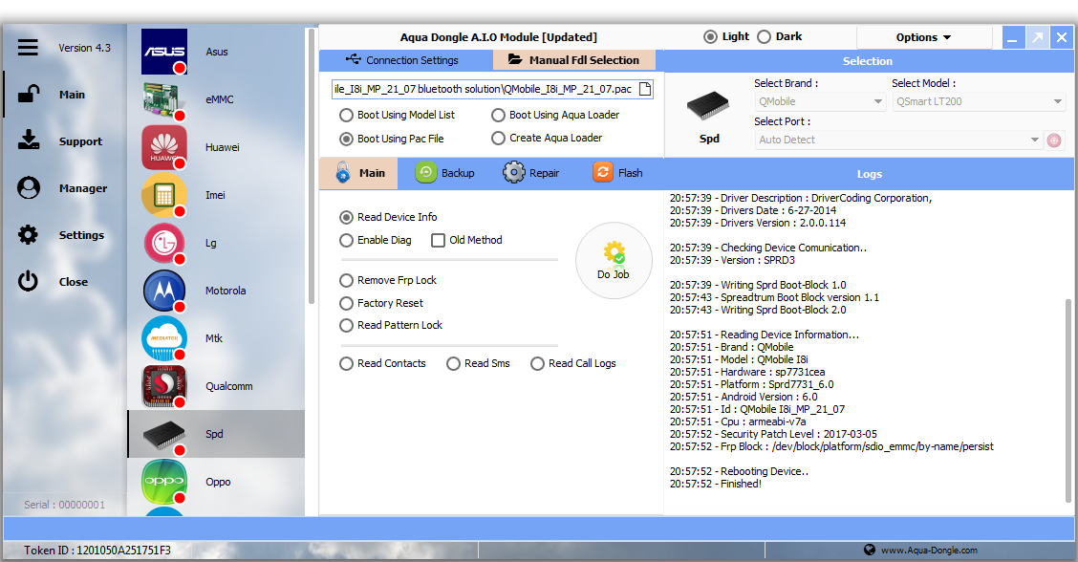Viewport: 1078px width, 562px height.
Task: Click the pop-out arrow window icon
Action: (x=1037, y=38)
